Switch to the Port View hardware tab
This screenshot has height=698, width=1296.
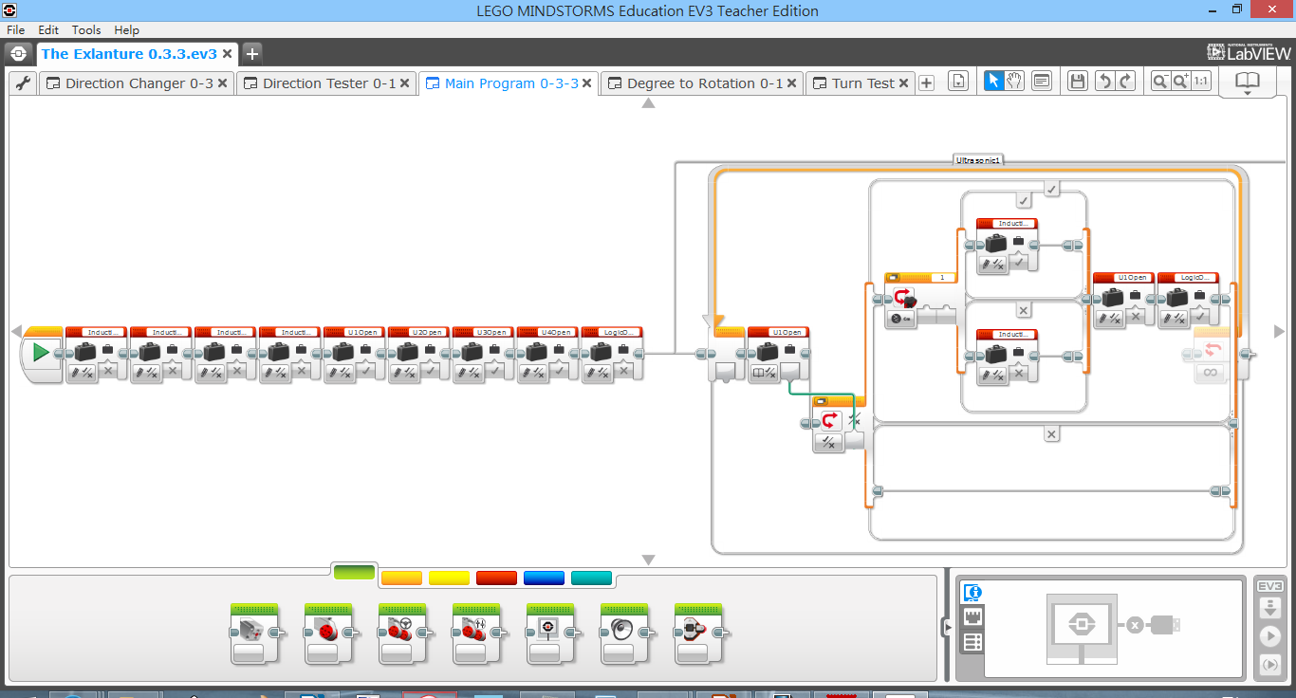(x=972, y=617)
